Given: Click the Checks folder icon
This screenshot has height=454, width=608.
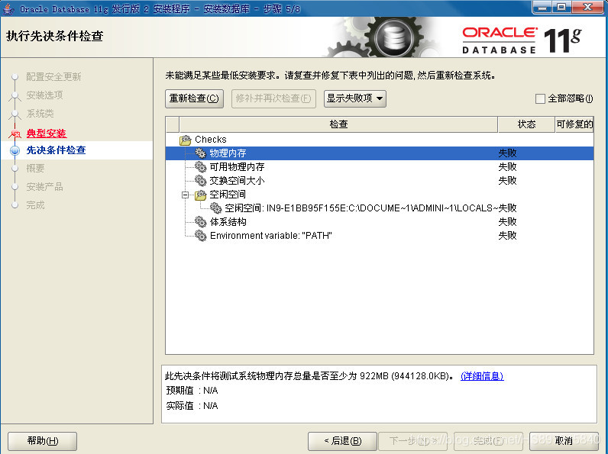Looking at the screenshot, I should click(186, 140).
